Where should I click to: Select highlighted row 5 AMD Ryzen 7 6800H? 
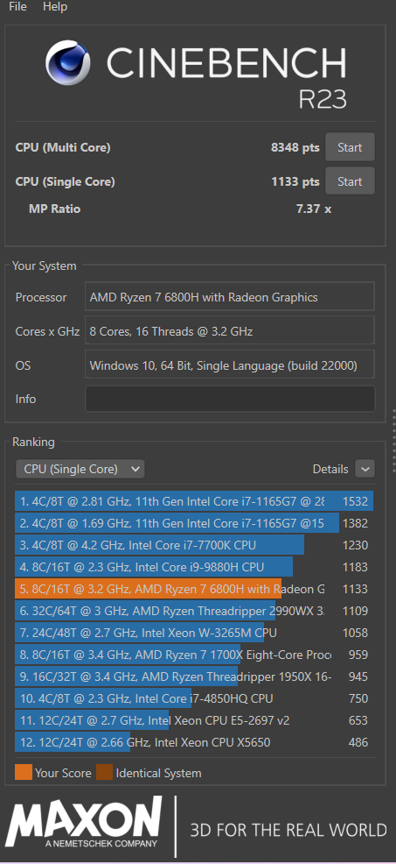click(x=194, y=589)
